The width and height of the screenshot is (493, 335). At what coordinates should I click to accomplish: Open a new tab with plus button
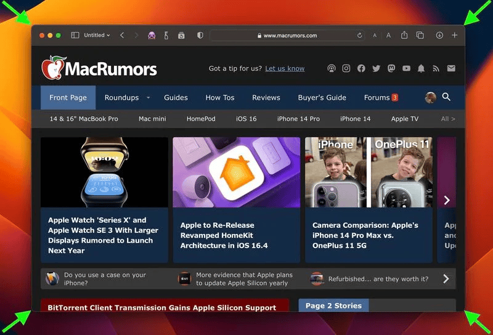tap(455, 36)
